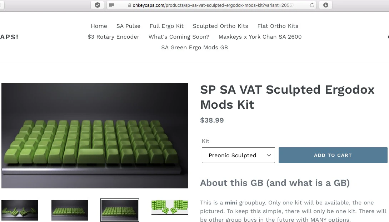Click the privacy shield icon in the toolbar
This screenshot has width=389, height=222.
coord(98,5)
